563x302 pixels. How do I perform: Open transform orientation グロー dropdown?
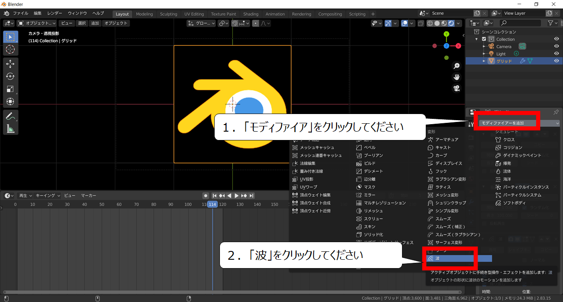(201, 23)
